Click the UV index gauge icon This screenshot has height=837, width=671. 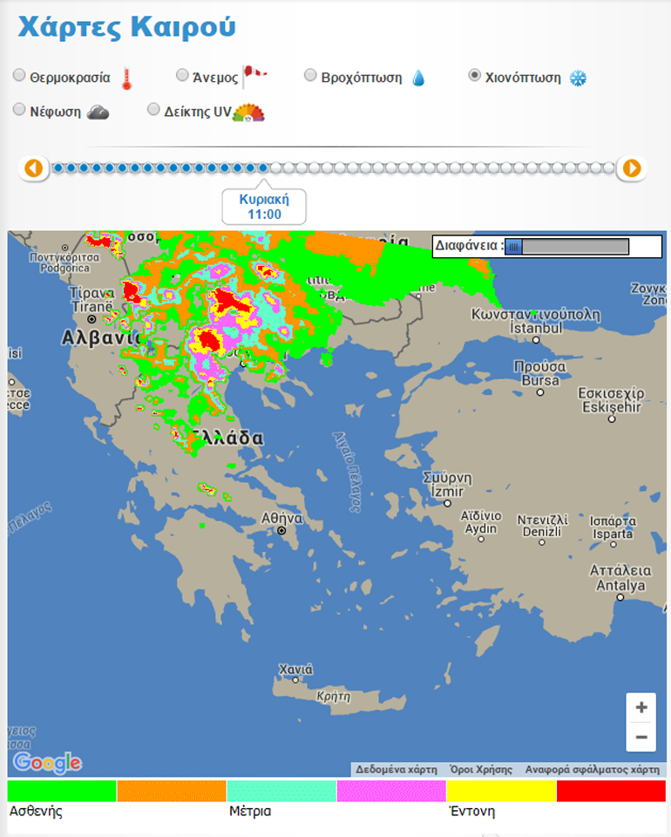(x=248, y=112)
